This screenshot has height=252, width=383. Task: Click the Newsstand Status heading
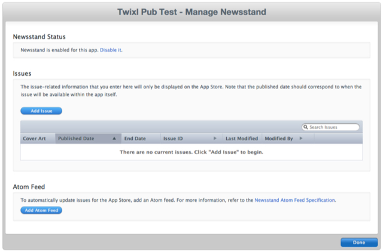tap(39, 37)
